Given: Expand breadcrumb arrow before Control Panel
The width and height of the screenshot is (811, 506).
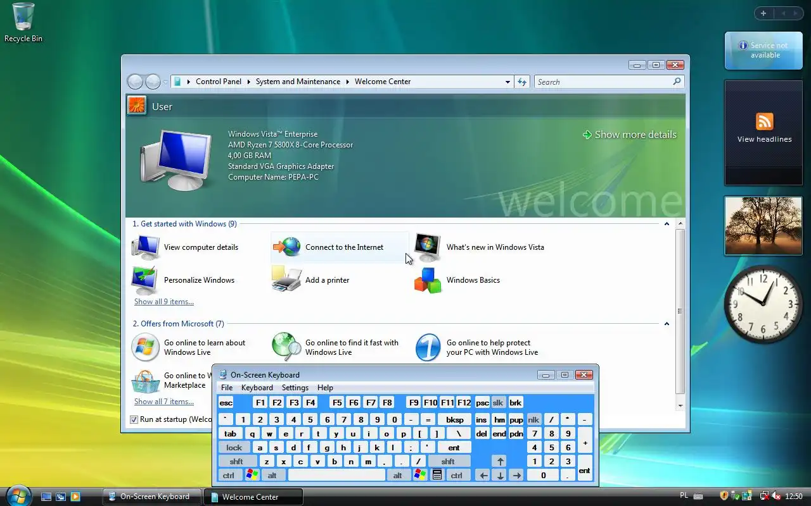Looking at the screenshot, I should [x=189, y=82].
